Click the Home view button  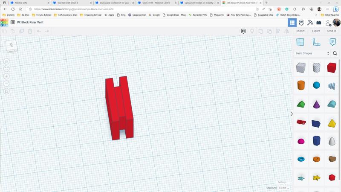(6, 61)
